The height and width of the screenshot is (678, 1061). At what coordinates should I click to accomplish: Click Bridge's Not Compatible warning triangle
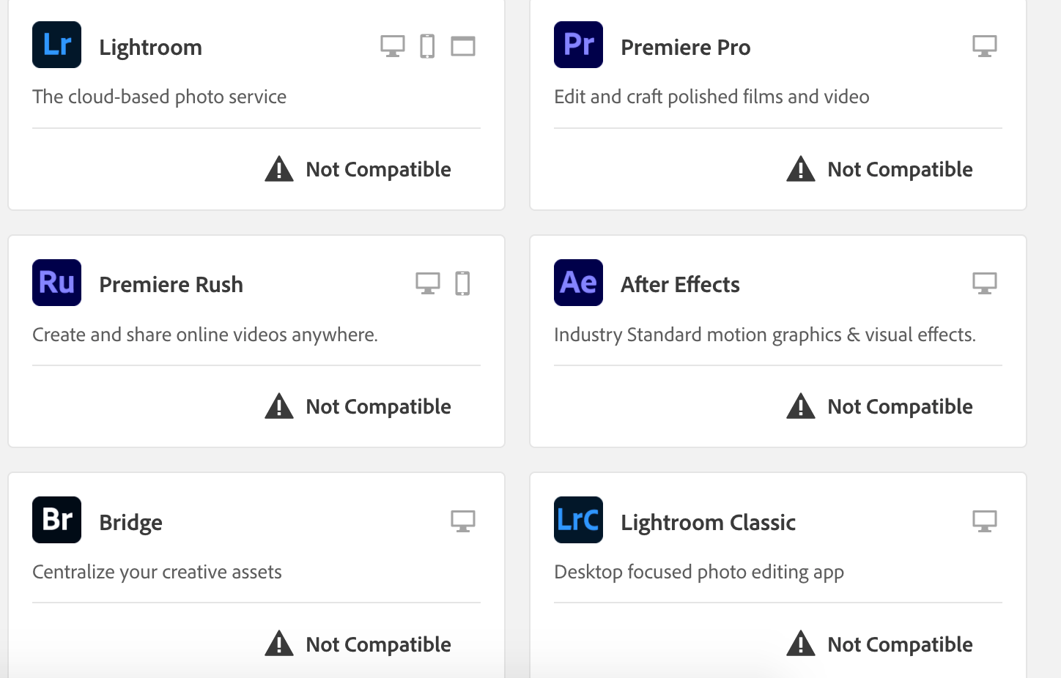pos(279,644)
